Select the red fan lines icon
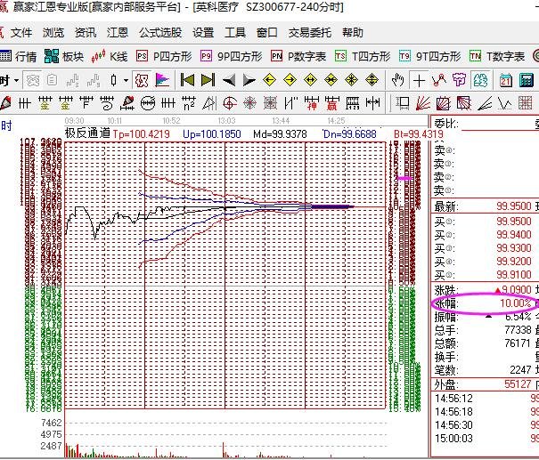Screen dimensions: 539x460 tap(423, 102)
